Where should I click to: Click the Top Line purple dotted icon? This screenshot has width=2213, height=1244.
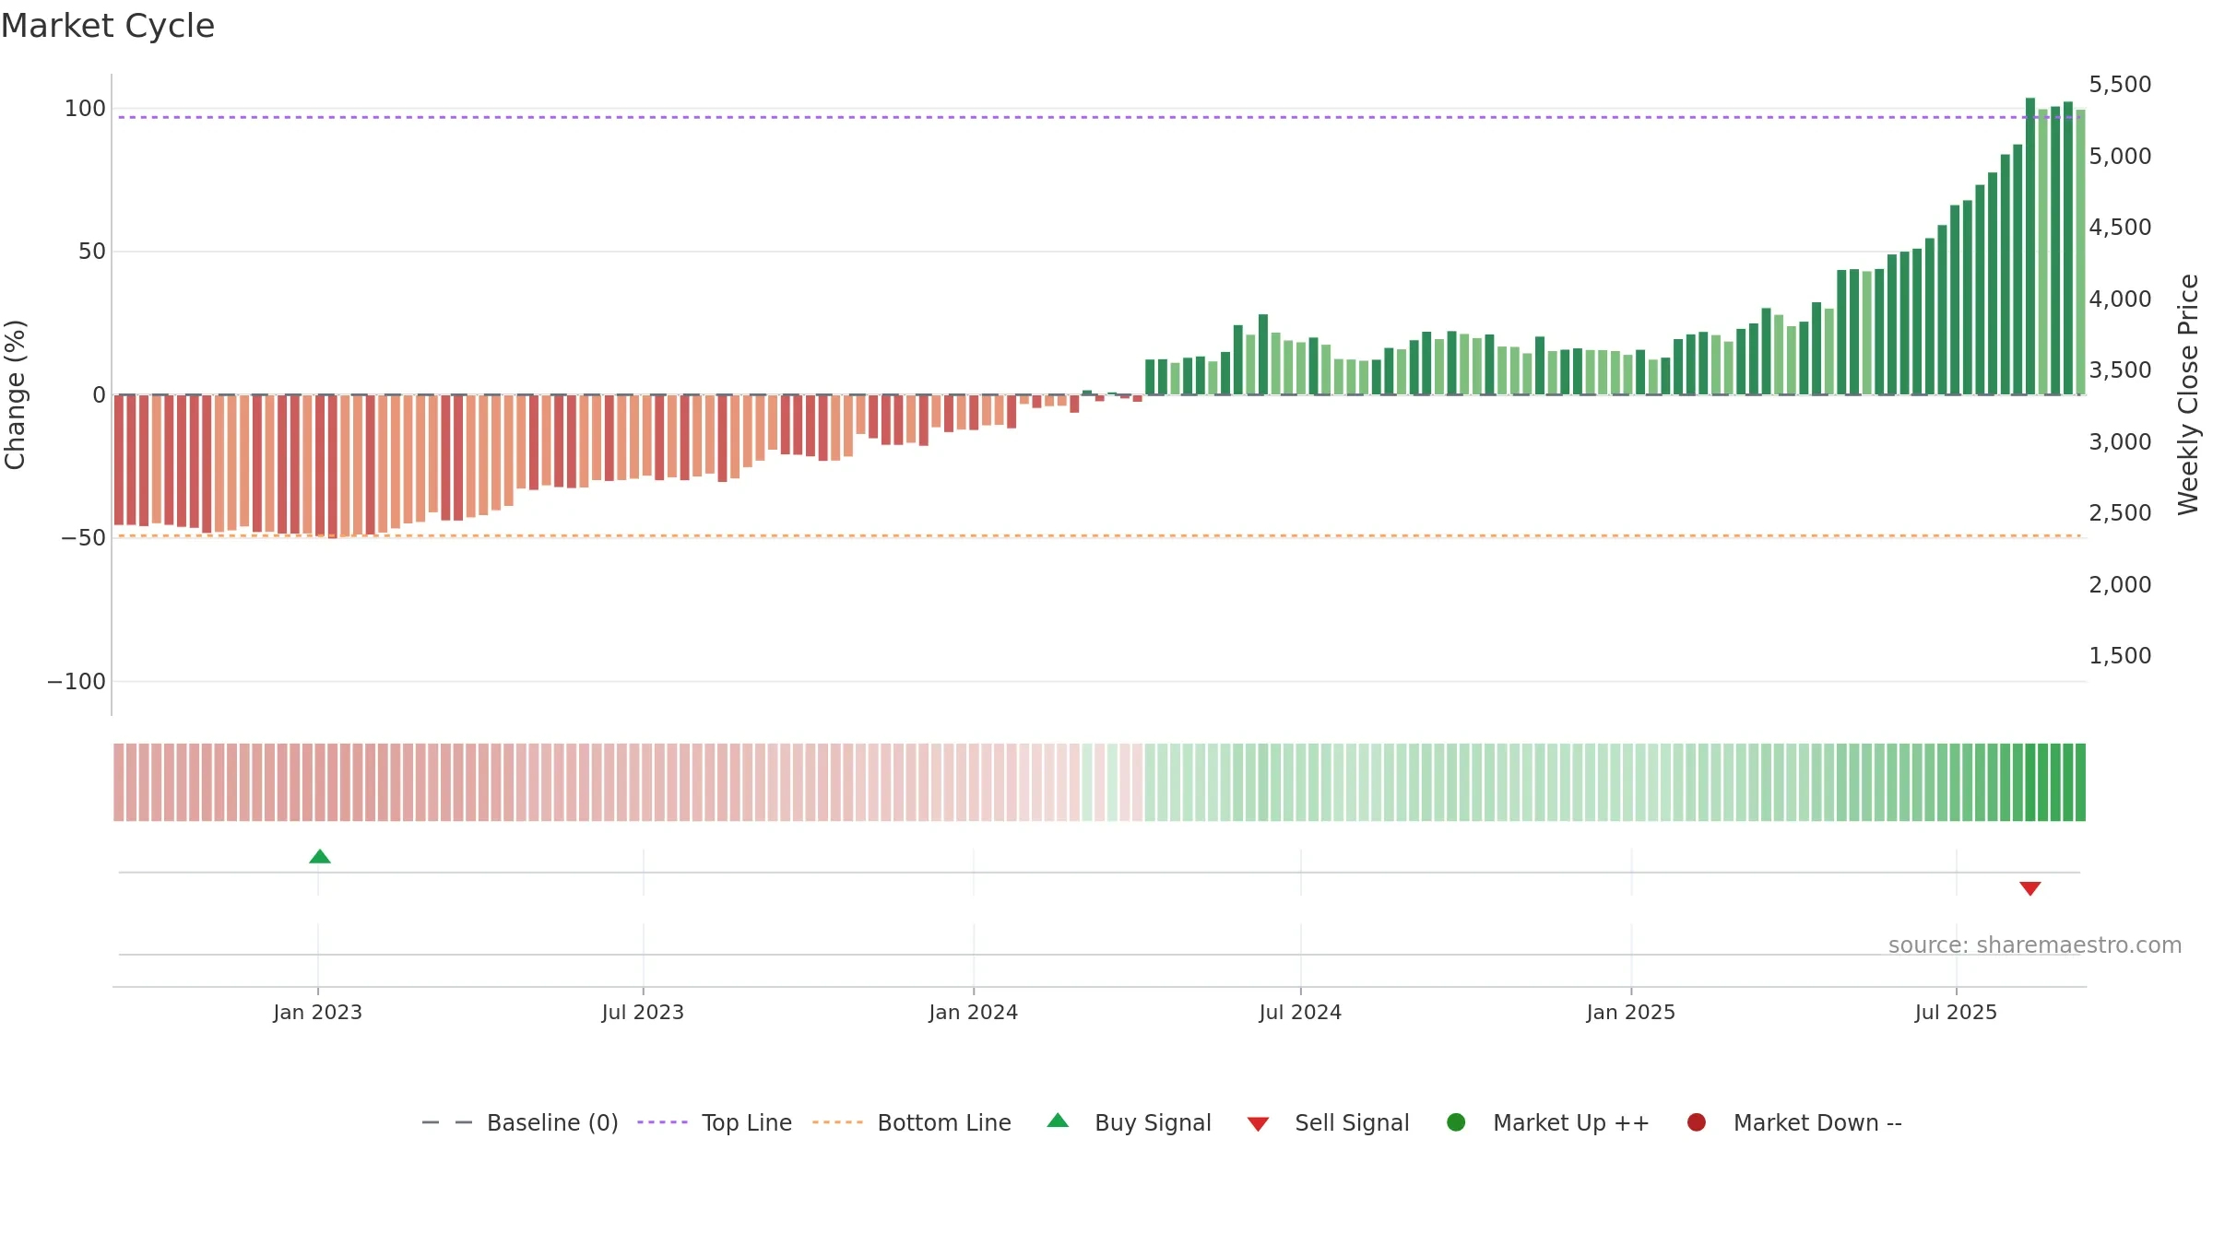point(663,1122)
